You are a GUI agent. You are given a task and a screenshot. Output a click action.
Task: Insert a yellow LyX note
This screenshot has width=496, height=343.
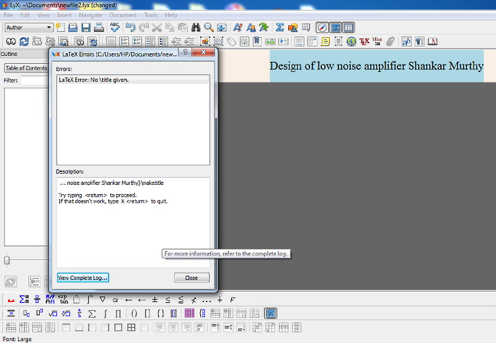point(325,42)
